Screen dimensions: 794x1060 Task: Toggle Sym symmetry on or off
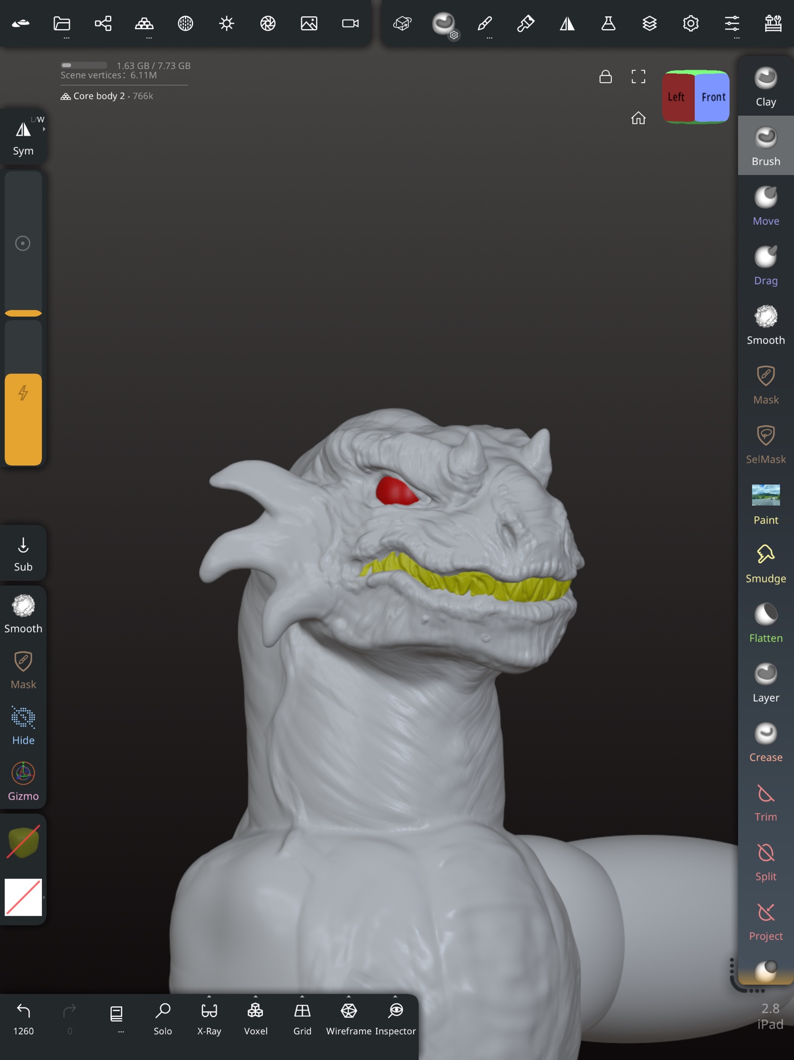(x=23, y=137)
